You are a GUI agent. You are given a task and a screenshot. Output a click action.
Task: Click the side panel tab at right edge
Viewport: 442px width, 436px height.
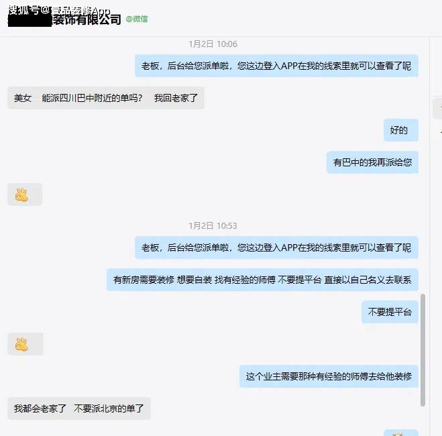[438, 108]
